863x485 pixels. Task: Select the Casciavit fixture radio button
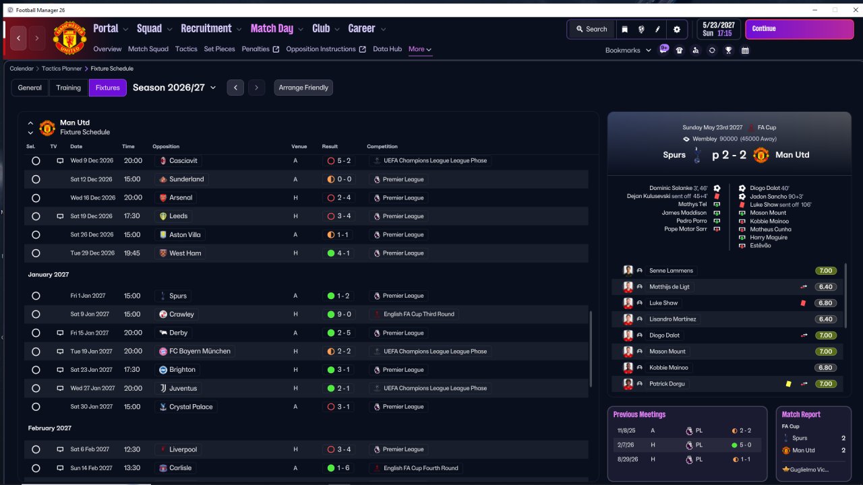click(36, 161)
